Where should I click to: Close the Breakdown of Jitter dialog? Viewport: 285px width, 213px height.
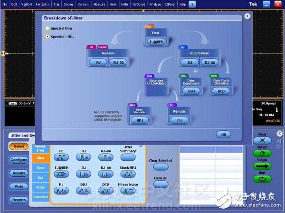[247, 16]
